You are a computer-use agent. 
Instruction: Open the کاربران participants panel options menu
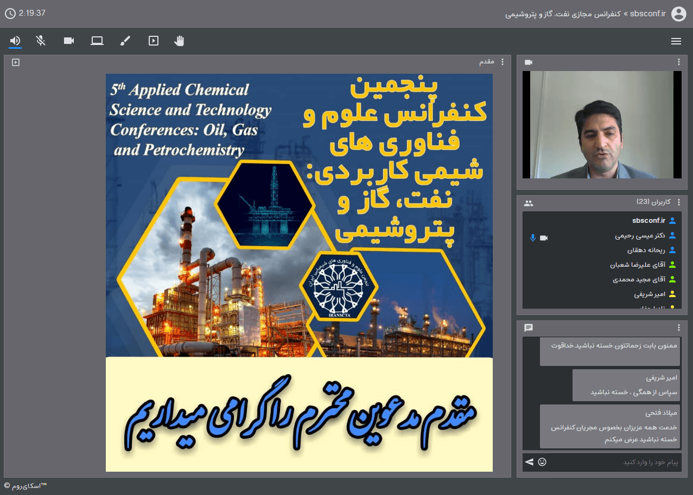pyautogui.click(x=678, y=202)
